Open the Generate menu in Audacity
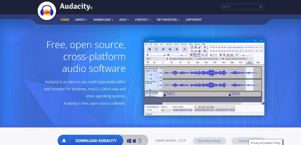 coord(184,44)
